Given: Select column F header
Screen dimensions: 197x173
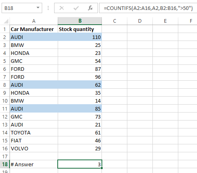Looking at the screenshot, I should click(x=187, y=21).
